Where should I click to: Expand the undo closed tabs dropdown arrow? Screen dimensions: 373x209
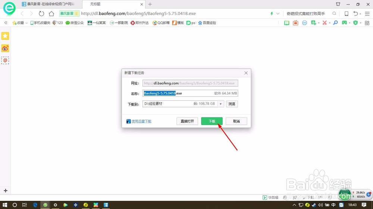pos(360,14)
